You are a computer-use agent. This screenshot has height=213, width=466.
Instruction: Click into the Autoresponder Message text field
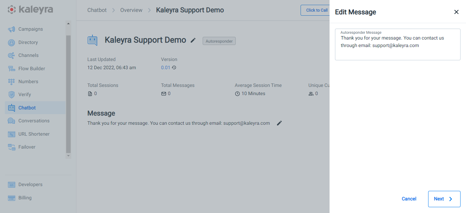click(x=398, y=45)
